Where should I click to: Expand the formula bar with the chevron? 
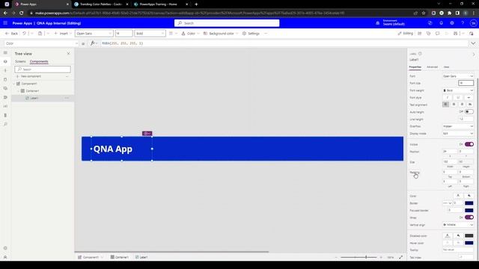(x=473, y=43)
